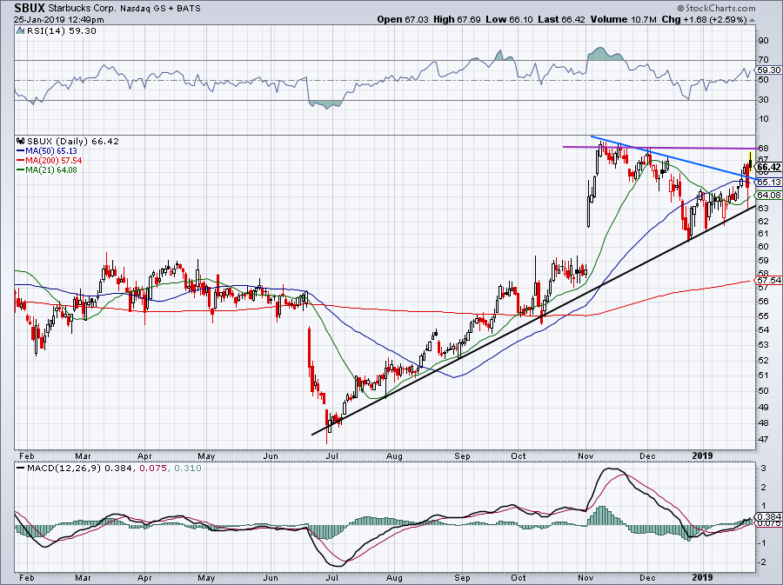This screenshot has width=783, height=585.
Task: Click the MA(21) 64.08 legend entry
Action: [47, 170]
